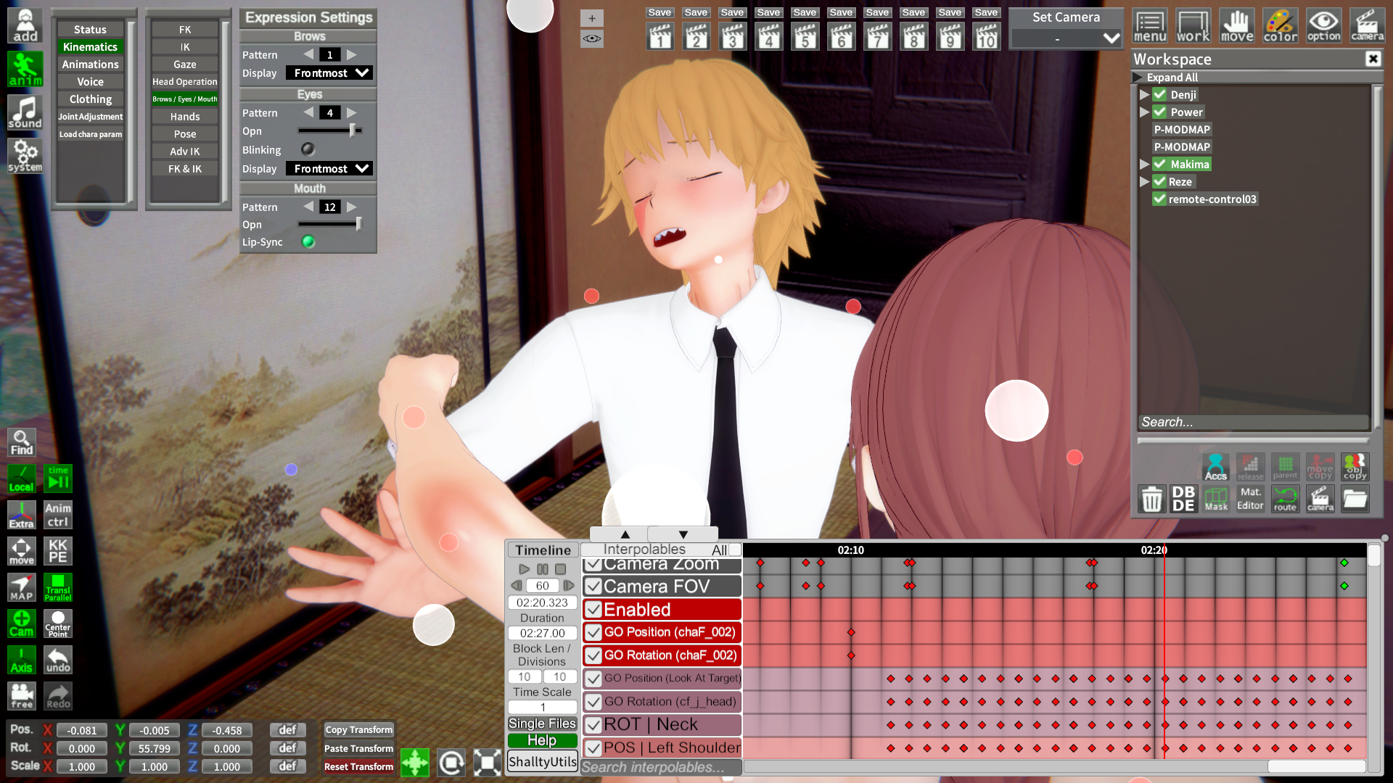Select the Kinematics menu item
Image resolution: width=1393 pixels, height=783 pixels.
(90, 46)
